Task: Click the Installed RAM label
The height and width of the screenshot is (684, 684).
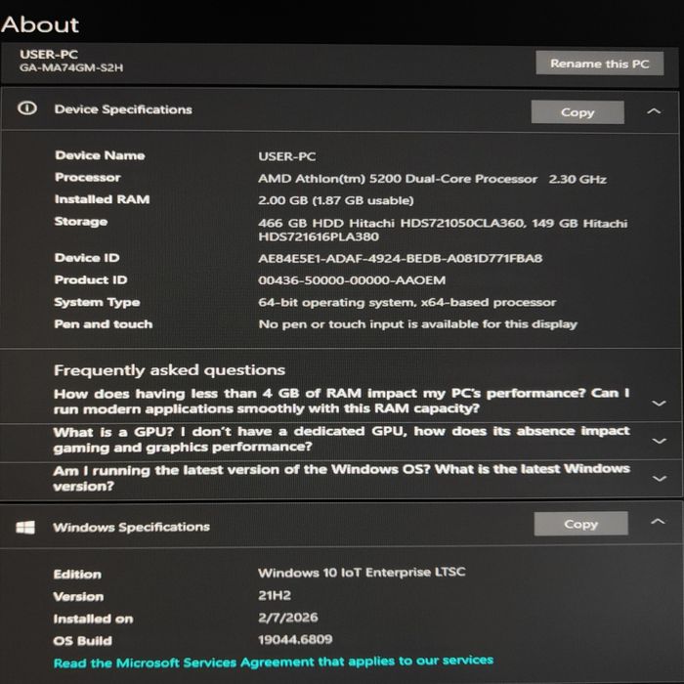Action: (x=102, y=199)
